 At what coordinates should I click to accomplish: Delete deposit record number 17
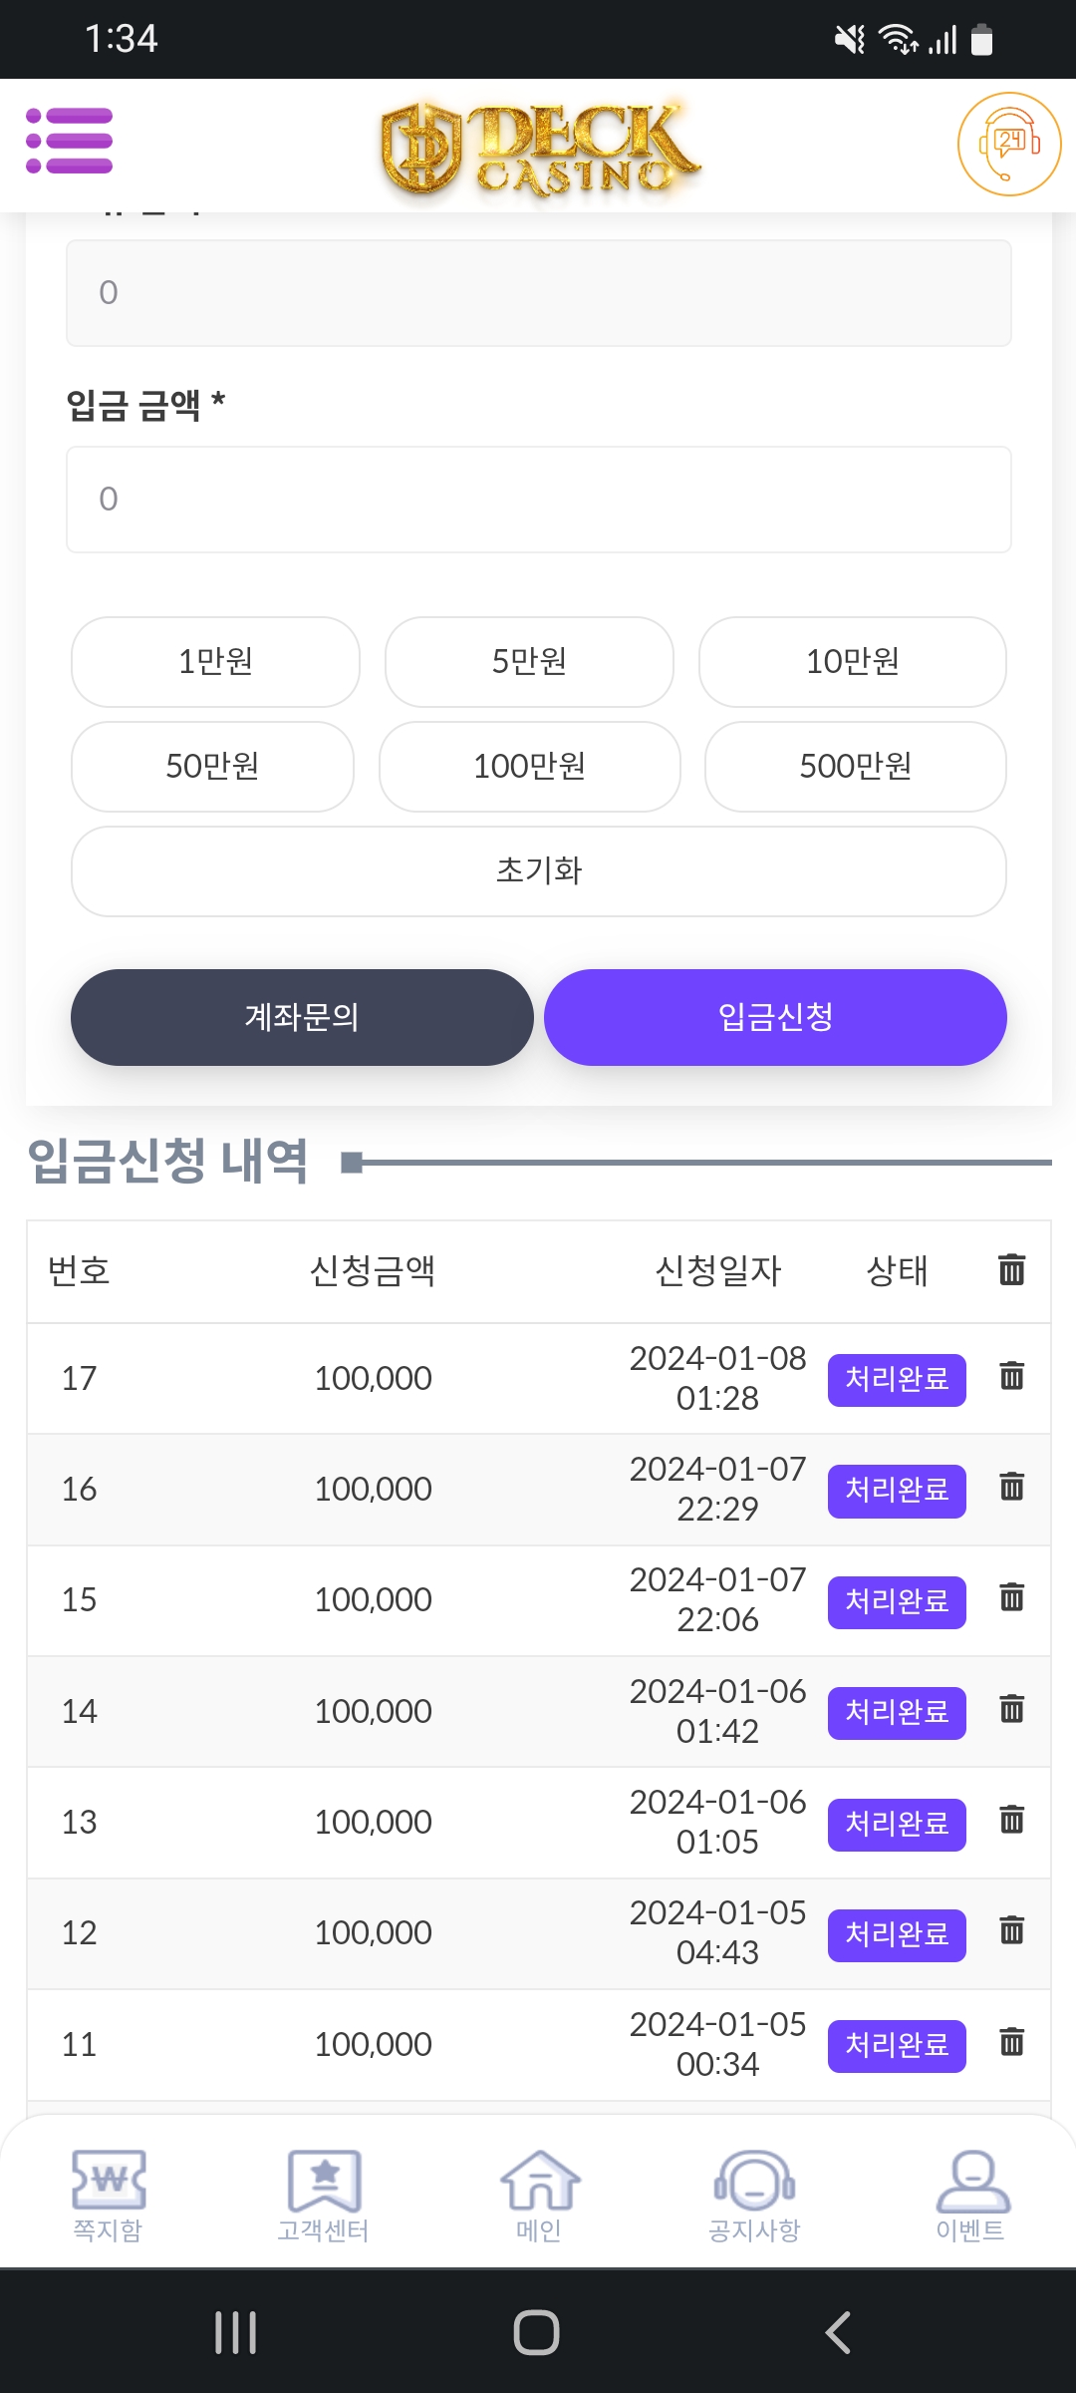point(1011,1376)
